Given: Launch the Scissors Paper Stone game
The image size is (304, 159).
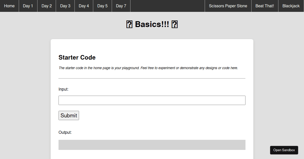Looking at the screenshot, I should tap(228, 6).
